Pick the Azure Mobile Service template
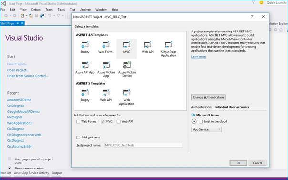This screenshot has width=288, height=180. 127,69
